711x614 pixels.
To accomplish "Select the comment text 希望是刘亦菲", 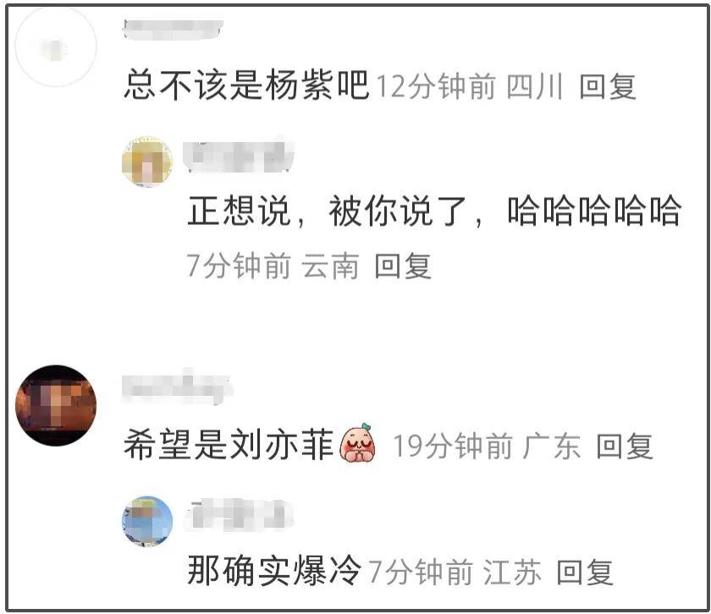I will click(229, 445).
